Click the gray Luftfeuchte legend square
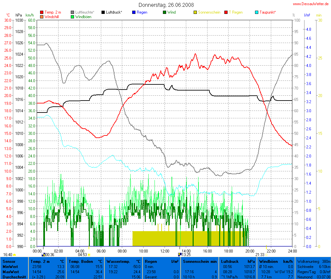 click(72, 12)
